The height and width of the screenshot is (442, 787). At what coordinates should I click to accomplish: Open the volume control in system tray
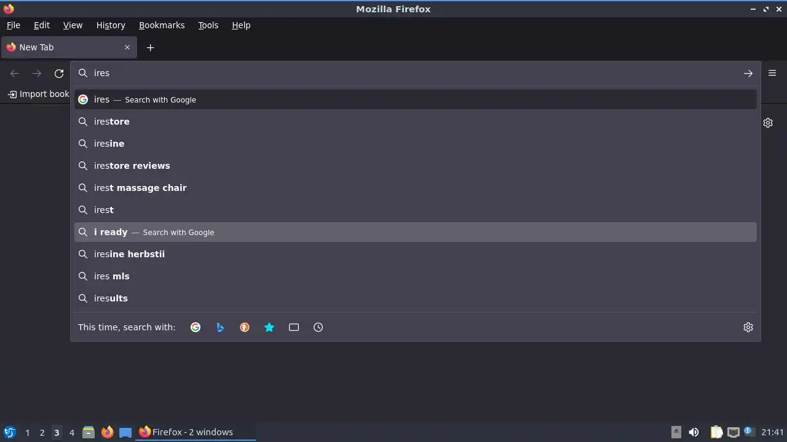tap(694, 432)
